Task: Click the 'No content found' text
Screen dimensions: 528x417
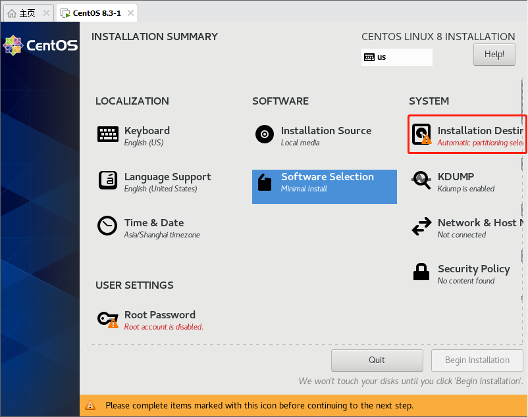Action: point(466,281)
